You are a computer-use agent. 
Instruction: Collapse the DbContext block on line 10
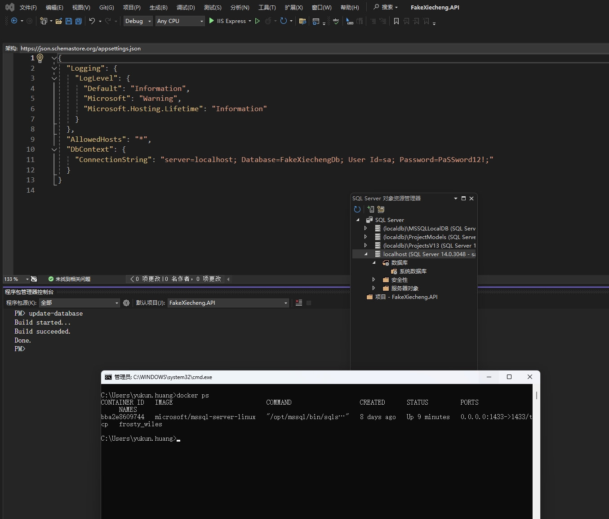click(54, 149)
